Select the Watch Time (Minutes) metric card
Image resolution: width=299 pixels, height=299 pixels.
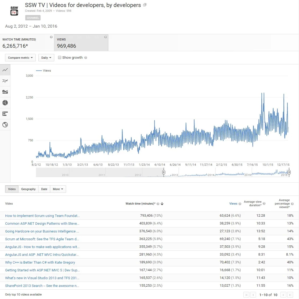click(x=27, y=43)
